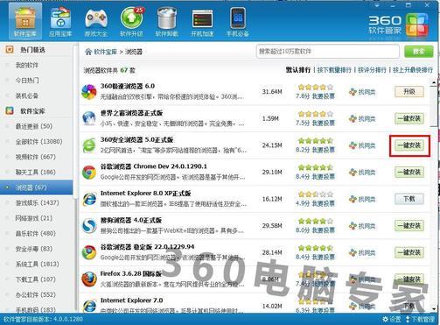Open 应用宝库 toolbar icon
The height and width of the screenshot is (325, 440).
pos(60,21)
